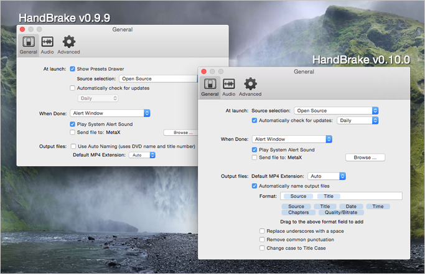Open Default MP4 Extension dropdown in v0.9.9 window
Image resolution: width=425 pixels, height=274 pixels.
[x=142, y=155]
